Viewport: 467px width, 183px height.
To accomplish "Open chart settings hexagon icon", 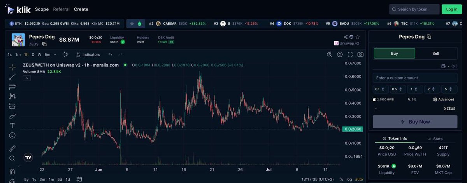I will (x=340, y=54).
